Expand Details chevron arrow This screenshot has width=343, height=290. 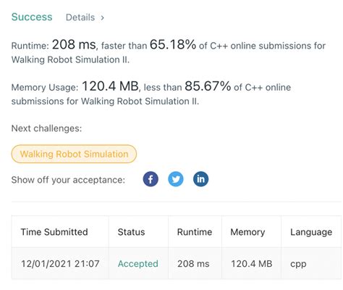click(x=103, y=17)
